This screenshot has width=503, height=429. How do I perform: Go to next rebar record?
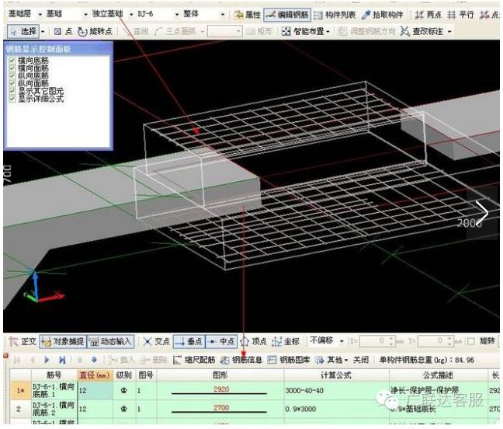pyautogui.click(x=47, y=360)
